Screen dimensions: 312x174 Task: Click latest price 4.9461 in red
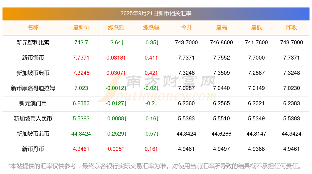tap(81, 149)
